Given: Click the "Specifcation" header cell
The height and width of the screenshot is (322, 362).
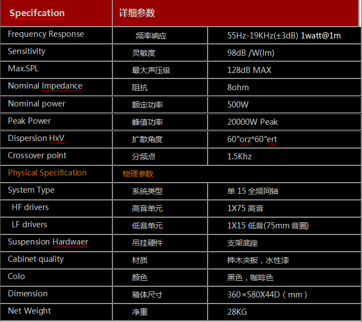Looking at the screenshot, I should (x=37, y=13).
